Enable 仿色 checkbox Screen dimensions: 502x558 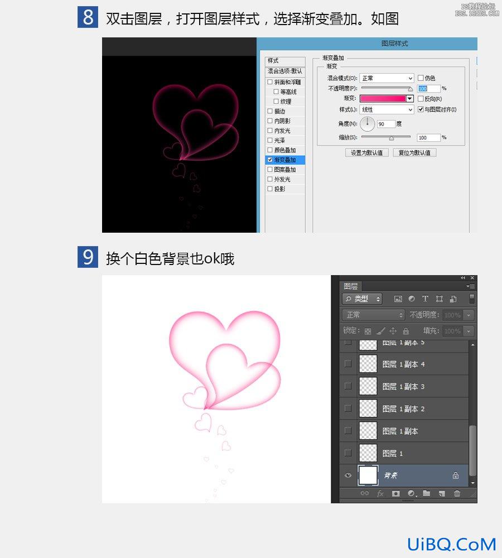coord(421,78)
